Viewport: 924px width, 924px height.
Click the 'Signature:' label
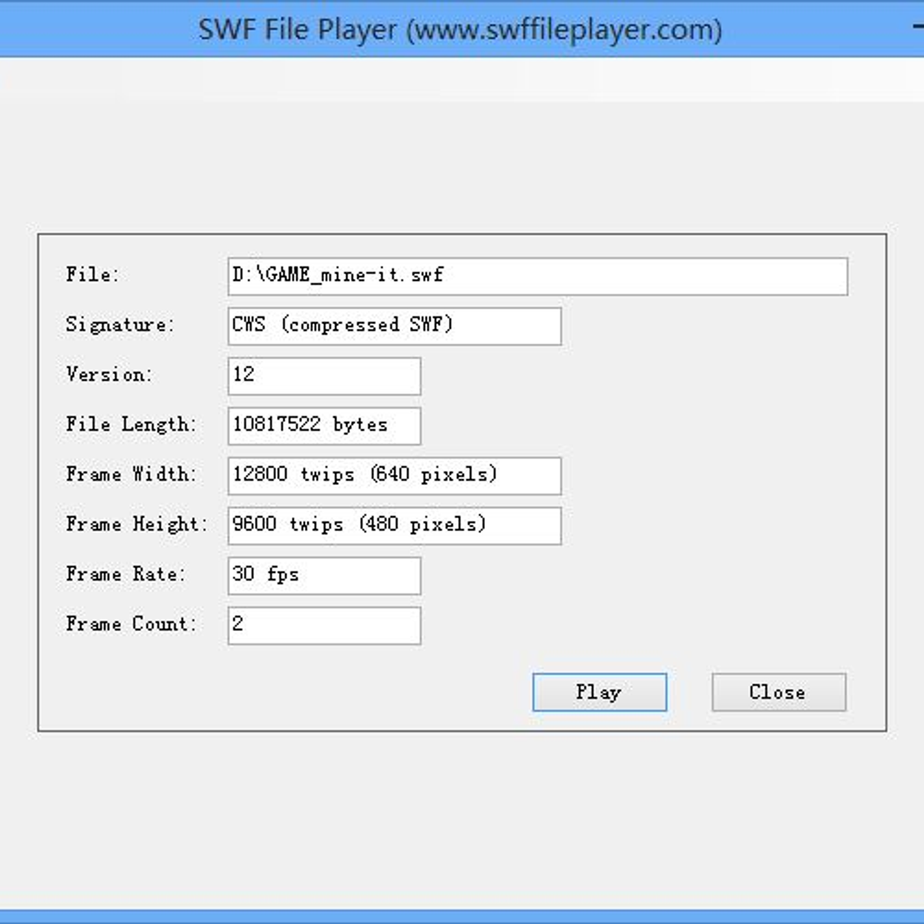(x=120, y=325)
